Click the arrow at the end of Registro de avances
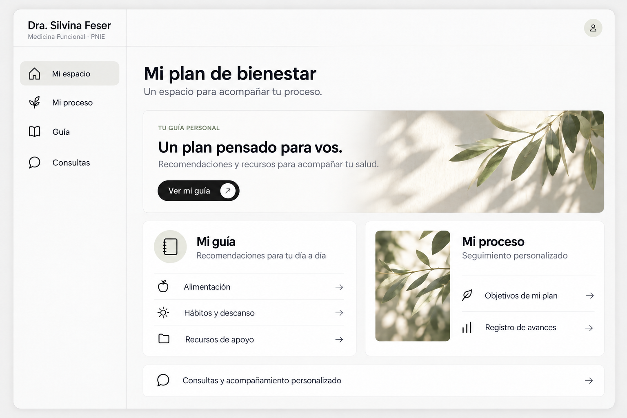 [589, 328]
